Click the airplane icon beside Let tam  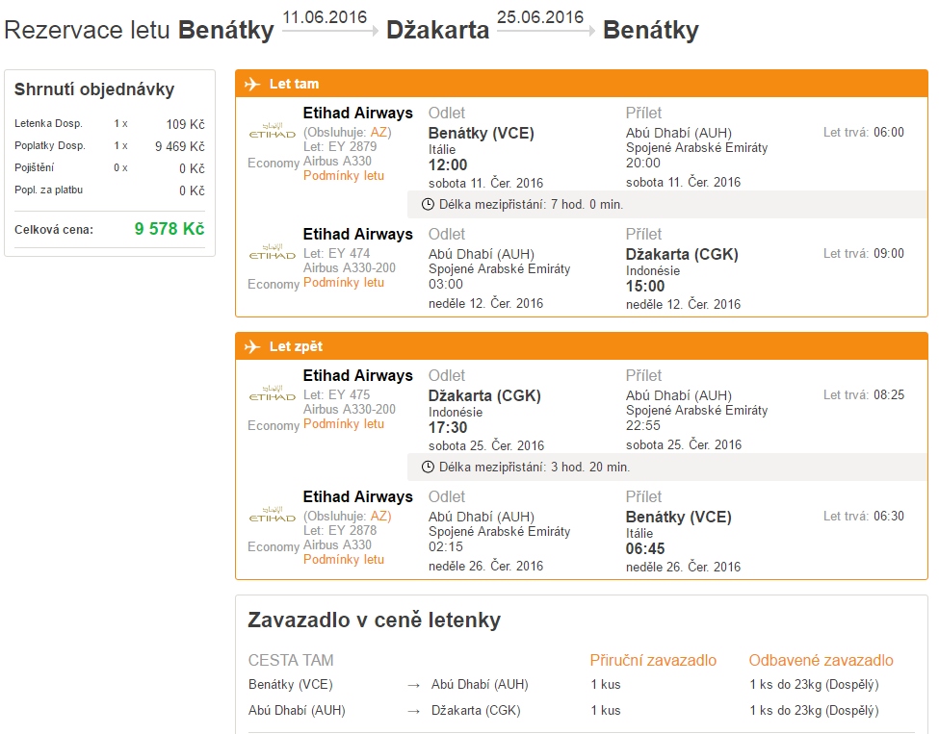tap(252, 84)
